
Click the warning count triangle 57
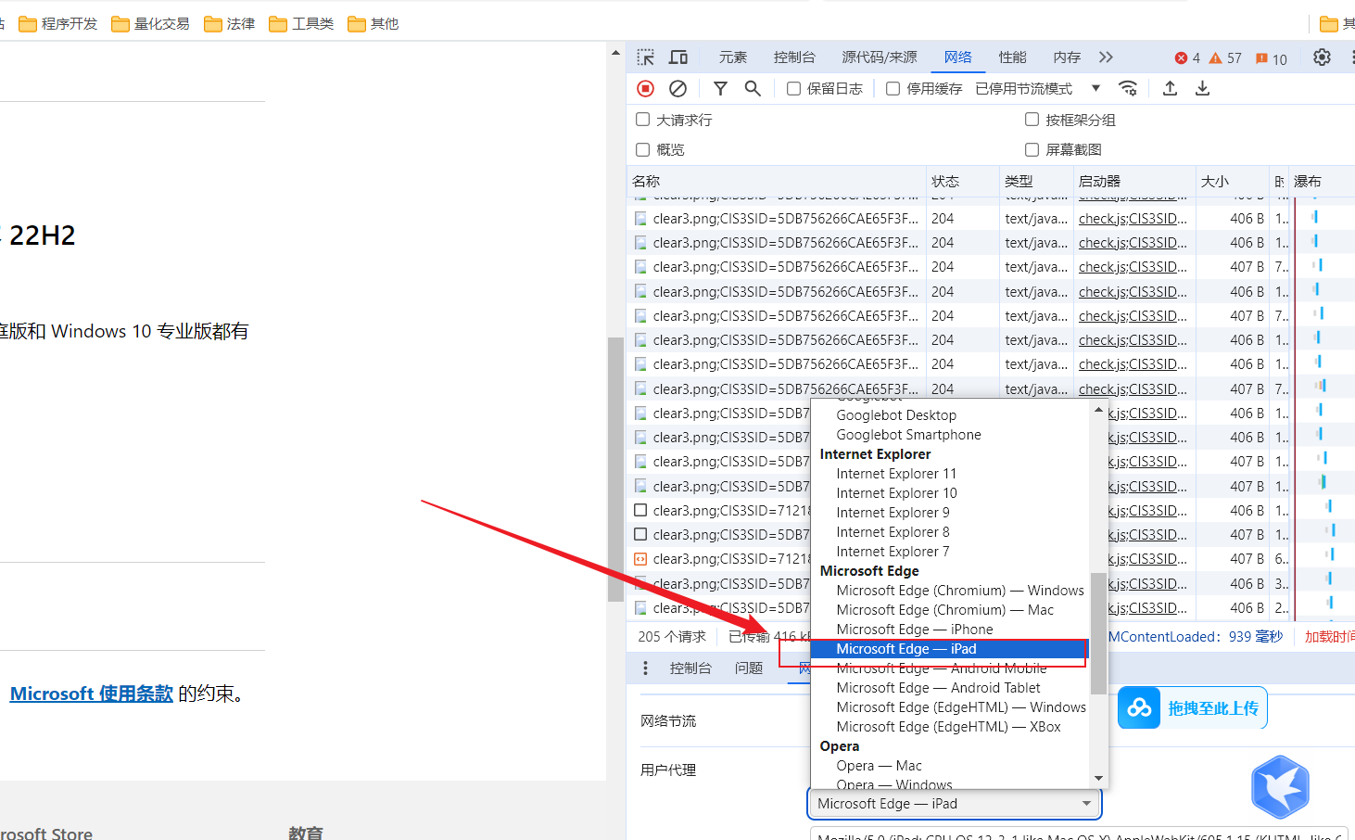[x=1225, y=58]
